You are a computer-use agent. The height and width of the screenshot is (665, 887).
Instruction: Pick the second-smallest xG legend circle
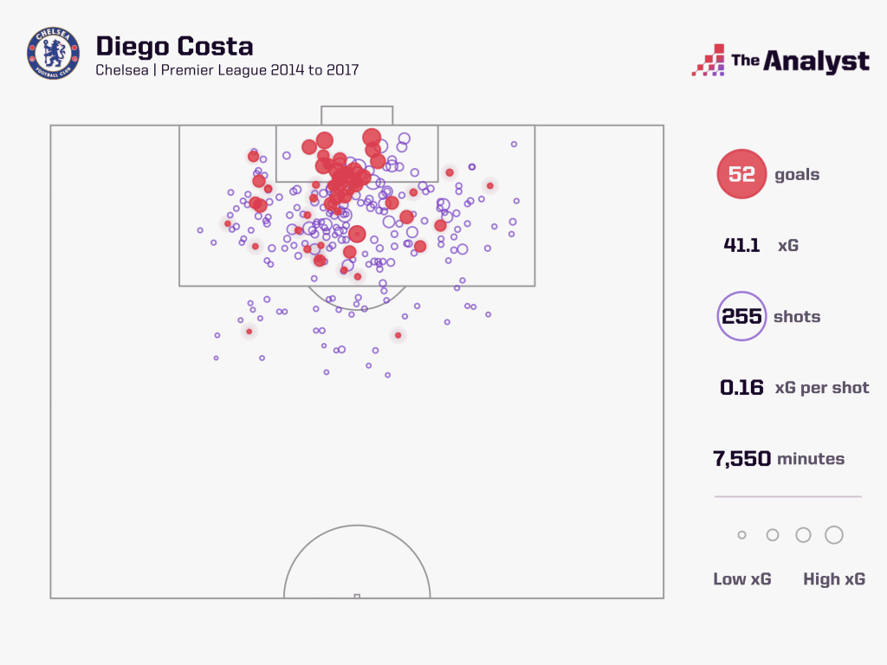click(773, 535)
